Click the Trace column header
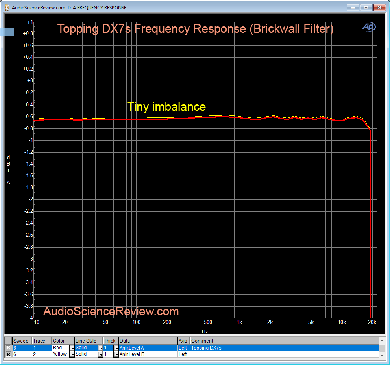This screenshot has width=390, height=365. pos(42,341)
